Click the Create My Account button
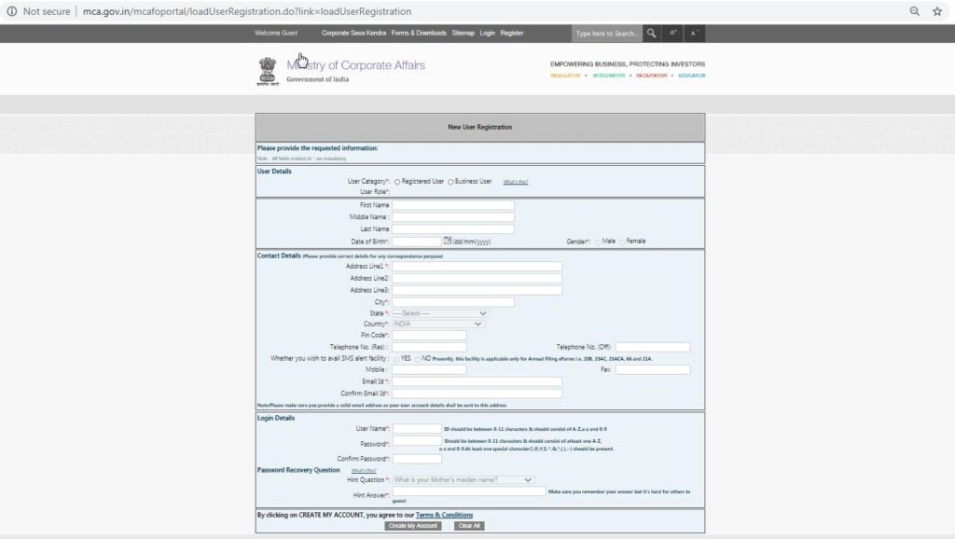Image resolution: width=955 pixels, height=539 pixels. click(413, 526)
